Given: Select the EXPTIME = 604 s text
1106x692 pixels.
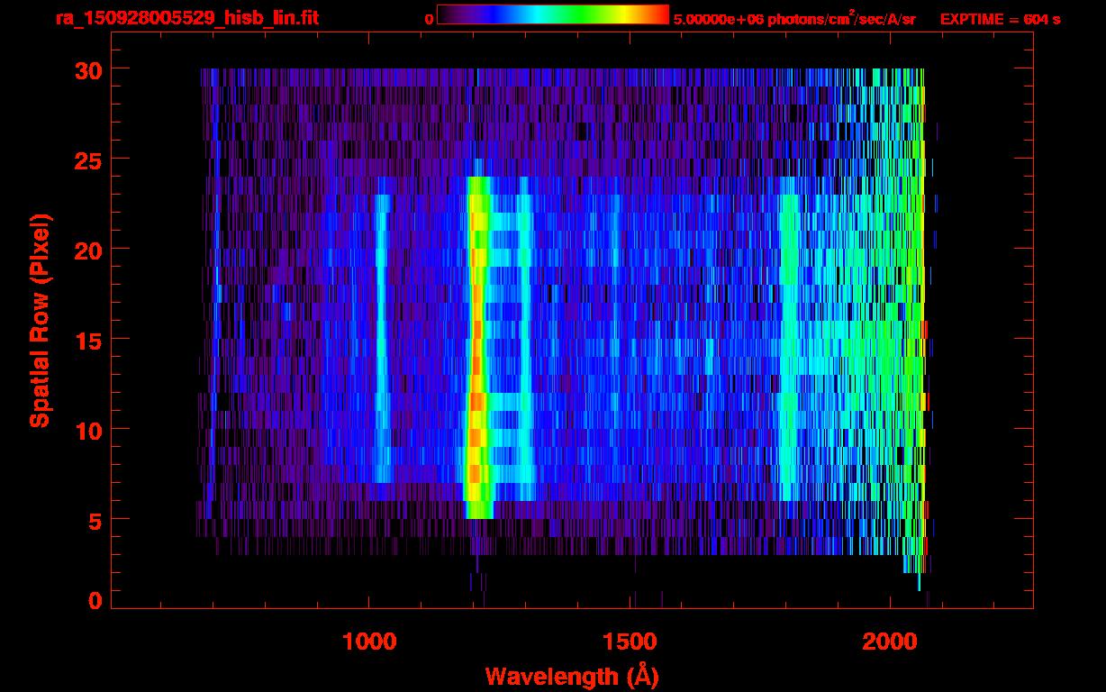Looking at the screenshot, I should point(1000,19).
